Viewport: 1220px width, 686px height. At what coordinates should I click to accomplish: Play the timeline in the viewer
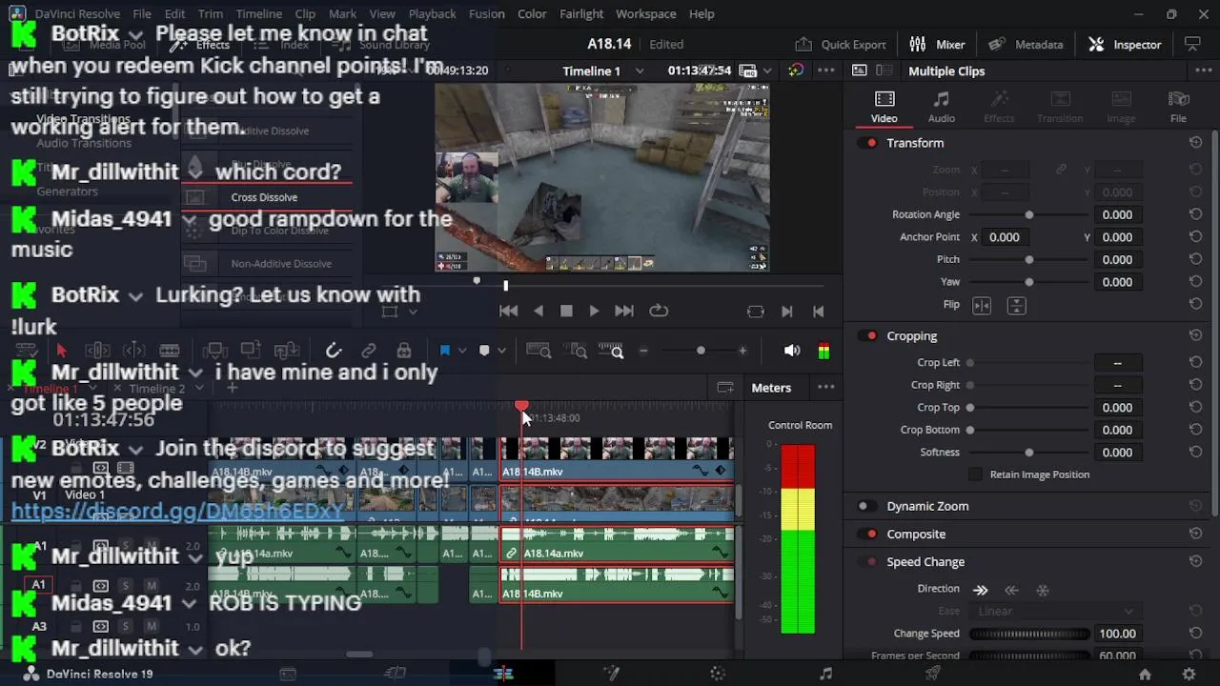(594, 311)
